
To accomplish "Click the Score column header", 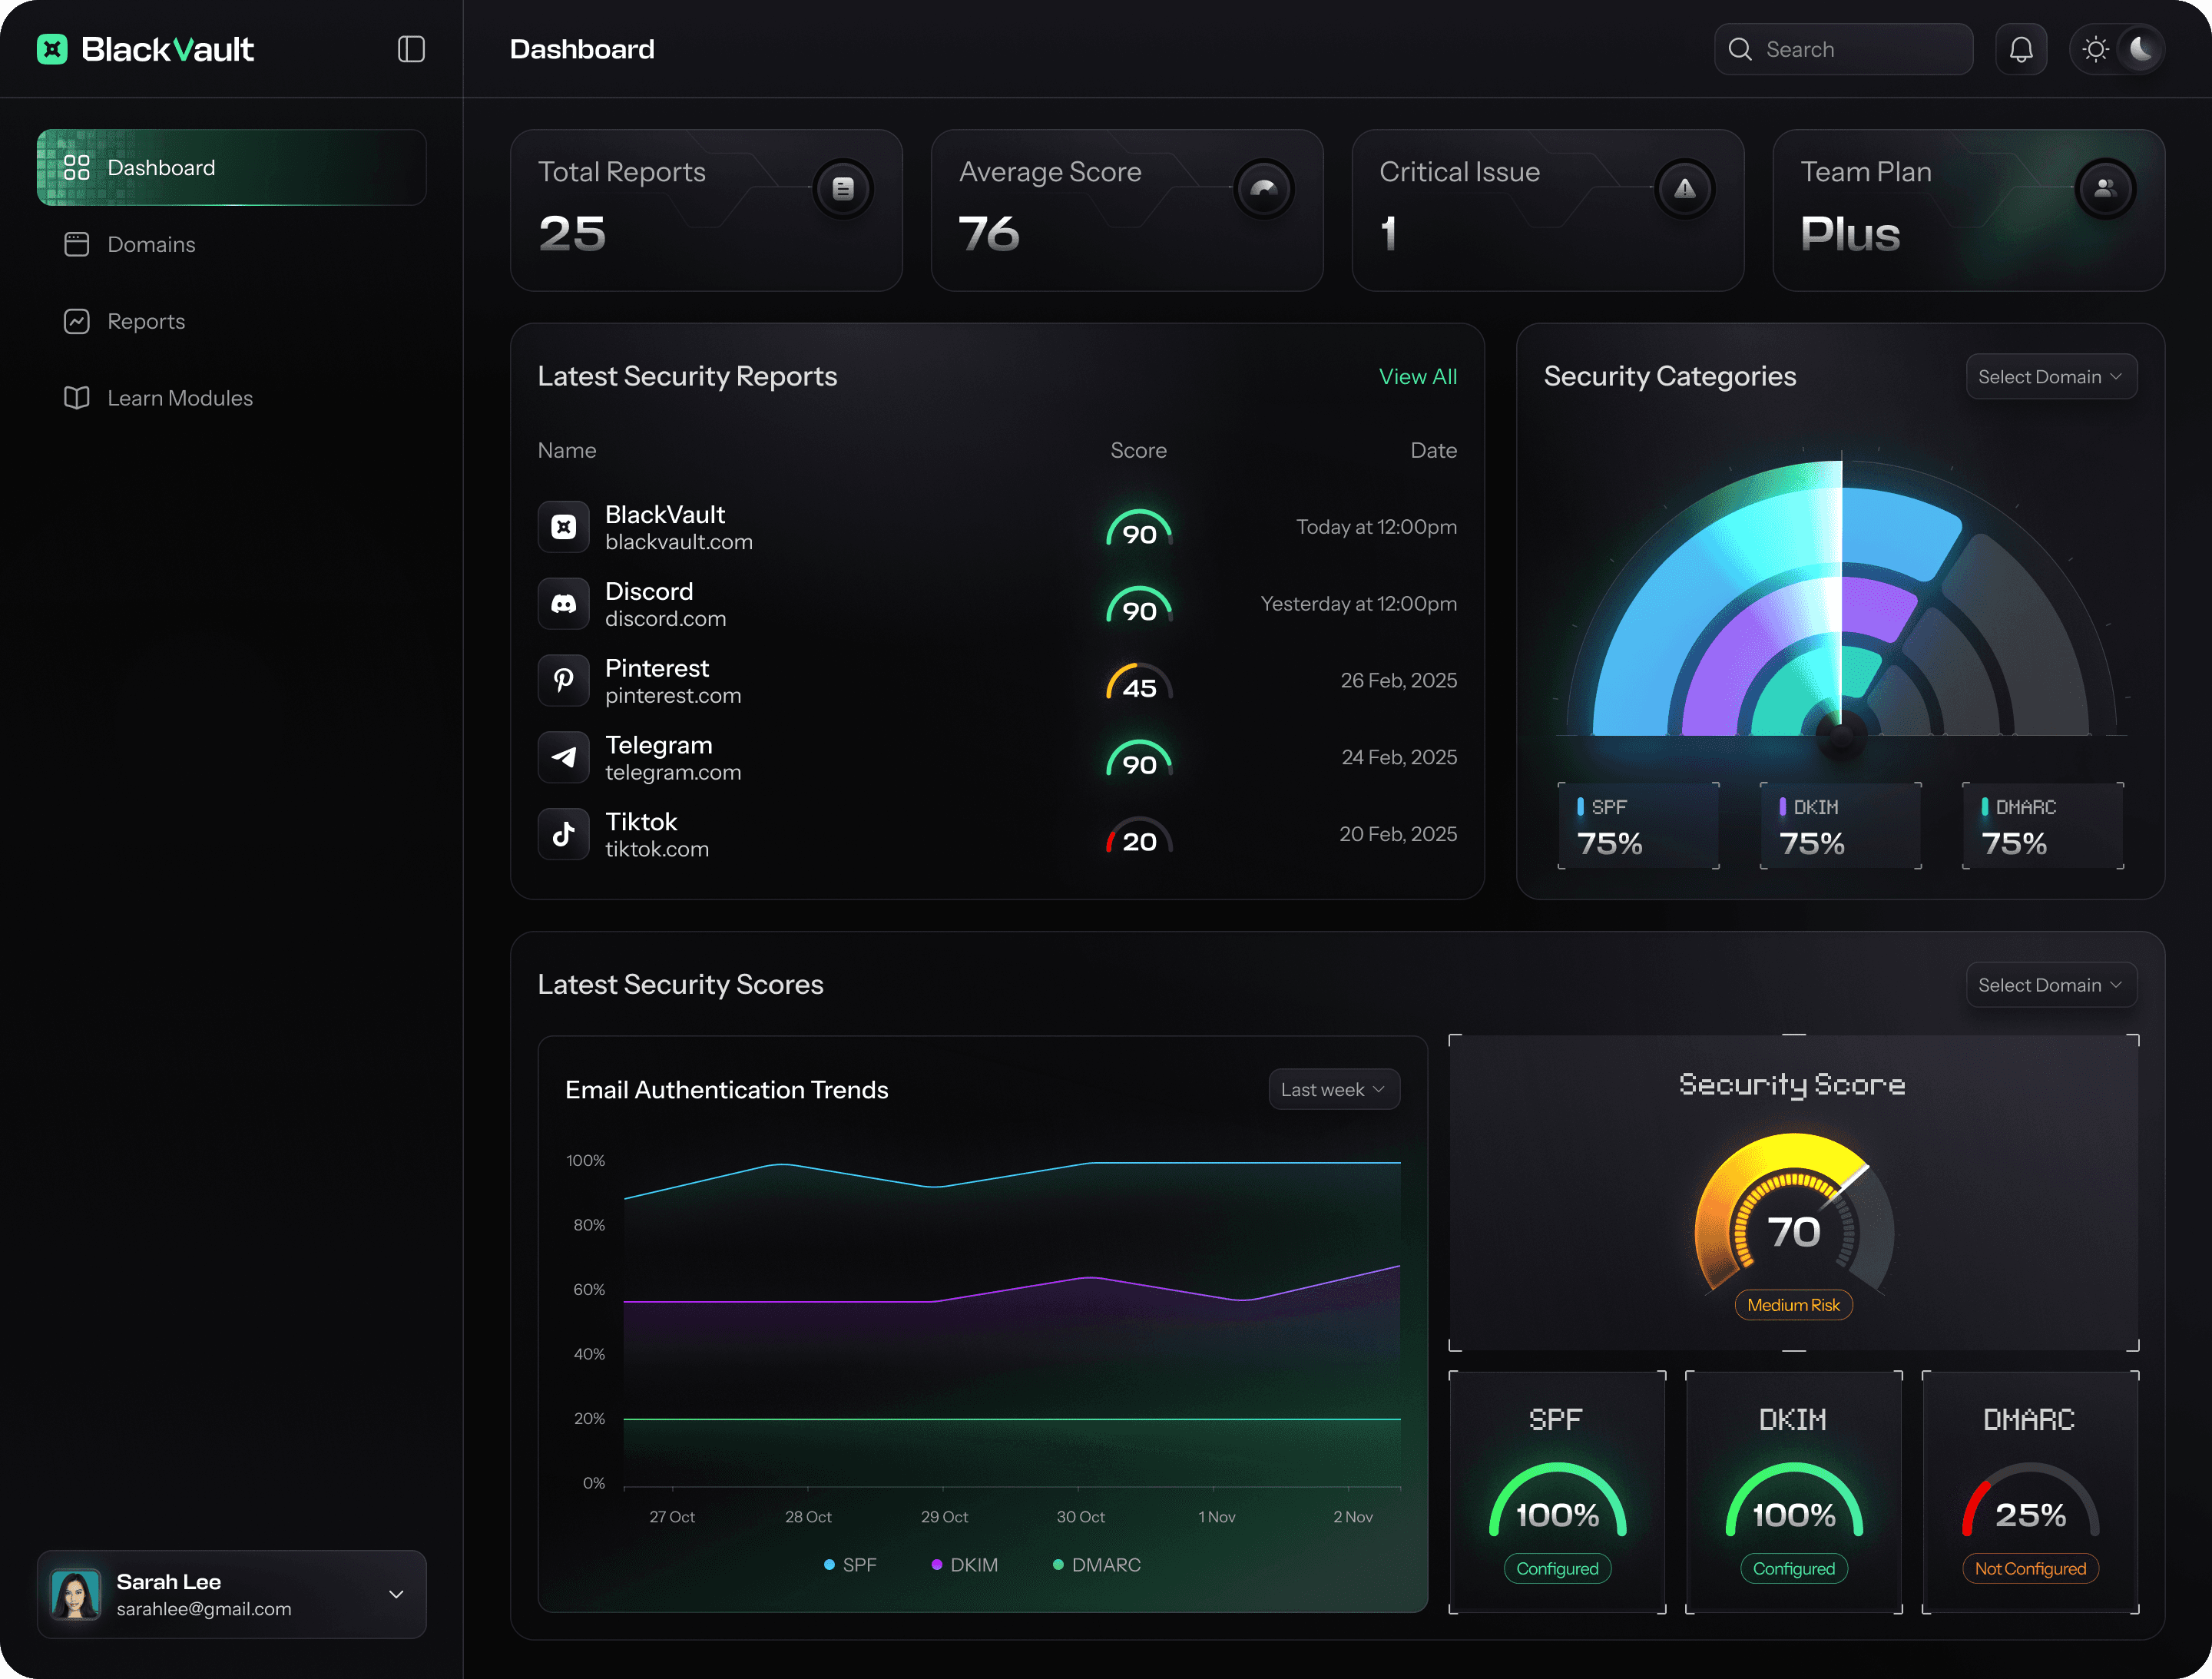I will pos(1139,450).
